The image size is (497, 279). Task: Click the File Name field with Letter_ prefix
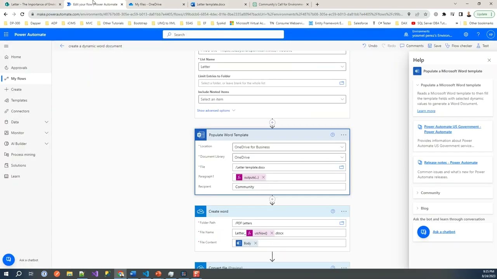click(289, 233)
